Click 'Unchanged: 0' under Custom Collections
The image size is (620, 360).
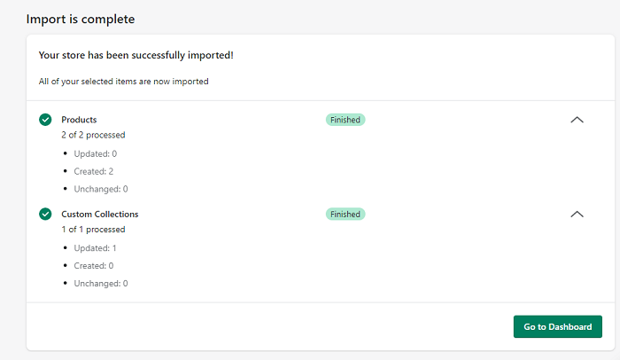[101, 283]
